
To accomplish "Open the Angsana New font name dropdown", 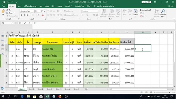I will [x=34, y=11].
